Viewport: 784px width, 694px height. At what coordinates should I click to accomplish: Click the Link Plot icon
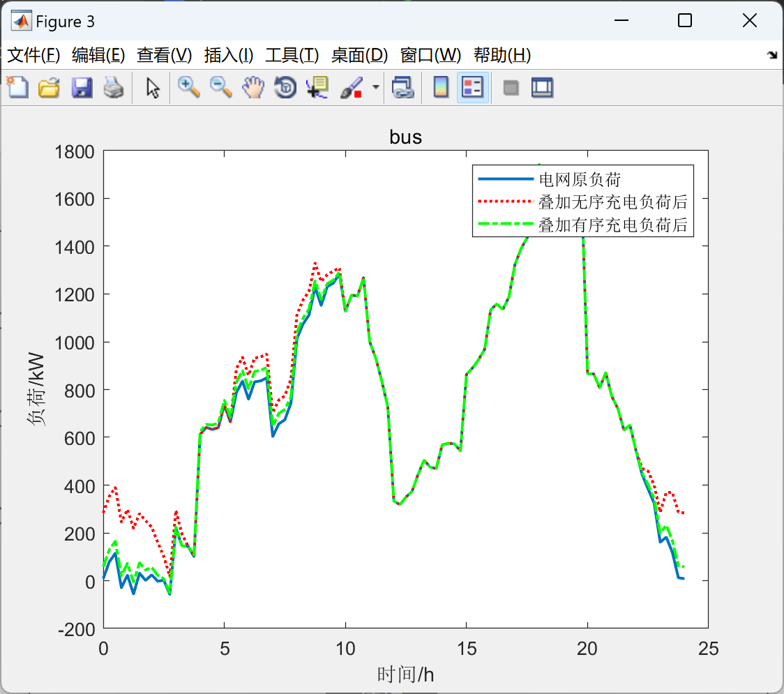tap(402, 87)
